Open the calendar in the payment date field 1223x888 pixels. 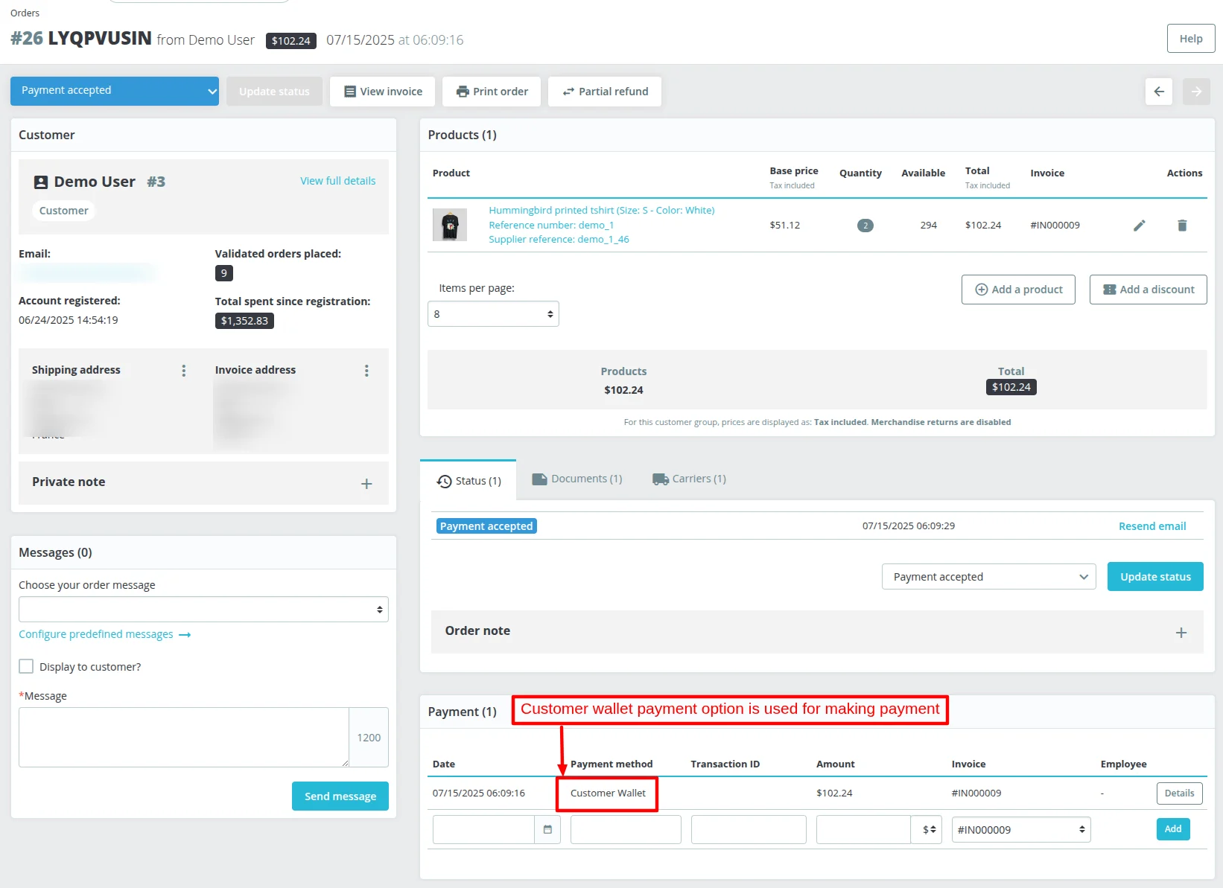tap(547, 829)
